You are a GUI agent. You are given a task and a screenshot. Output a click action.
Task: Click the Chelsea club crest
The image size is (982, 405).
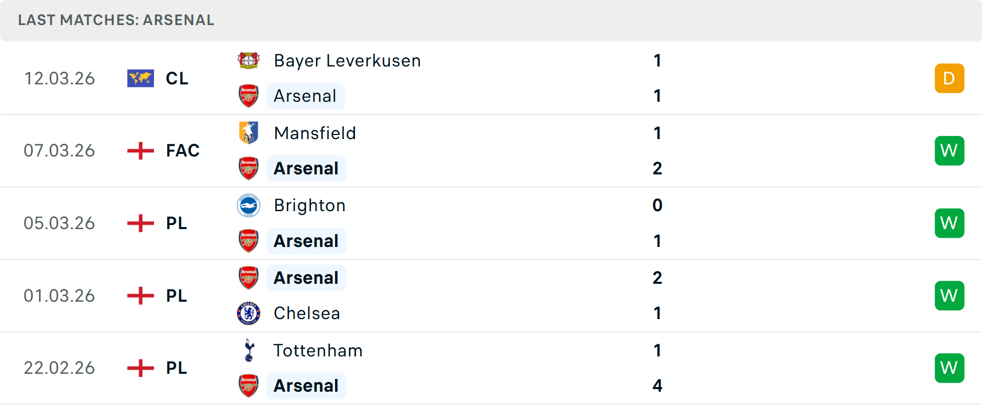[249, 313]
